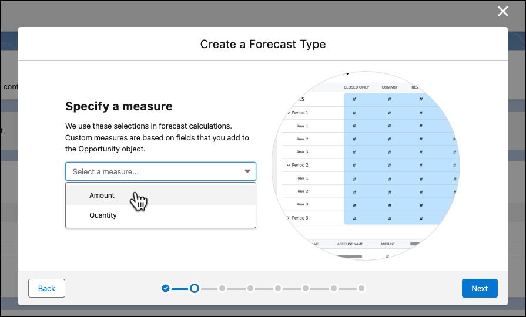This screenshot has width=526, height=317.
Task: Click COMMIT column header in preview
Action: [x=390, y=87]
